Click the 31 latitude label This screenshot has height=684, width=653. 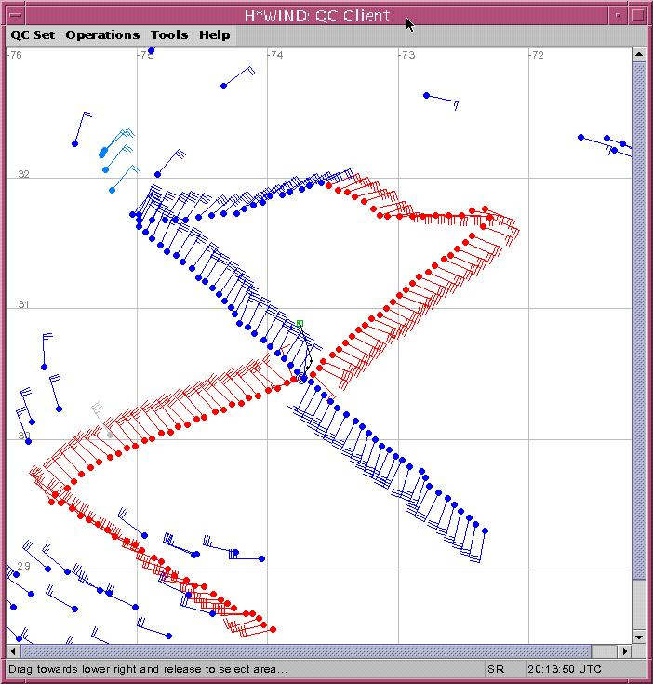[24, 305]
